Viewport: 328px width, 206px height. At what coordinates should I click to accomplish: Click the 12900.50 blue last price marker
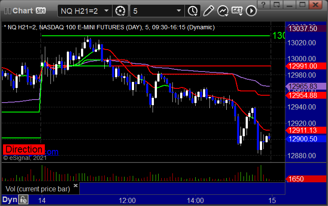tap(306, 139)
